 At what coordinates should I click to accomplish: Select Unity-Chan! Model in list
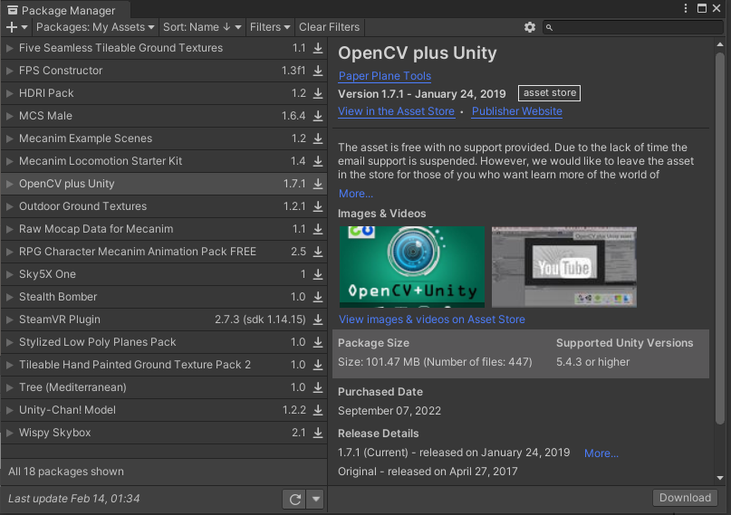pyautogui.click(x=164, y=410)
